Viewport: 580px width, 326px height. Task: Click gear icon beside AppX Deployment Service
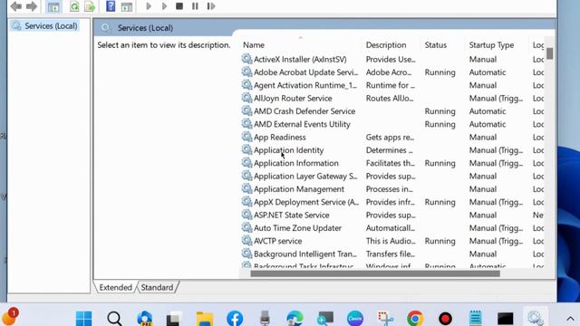(246, 201)
